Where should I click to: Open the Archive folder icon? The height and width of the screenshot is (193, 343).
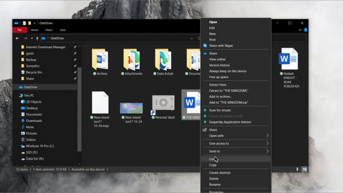[100, 60]
